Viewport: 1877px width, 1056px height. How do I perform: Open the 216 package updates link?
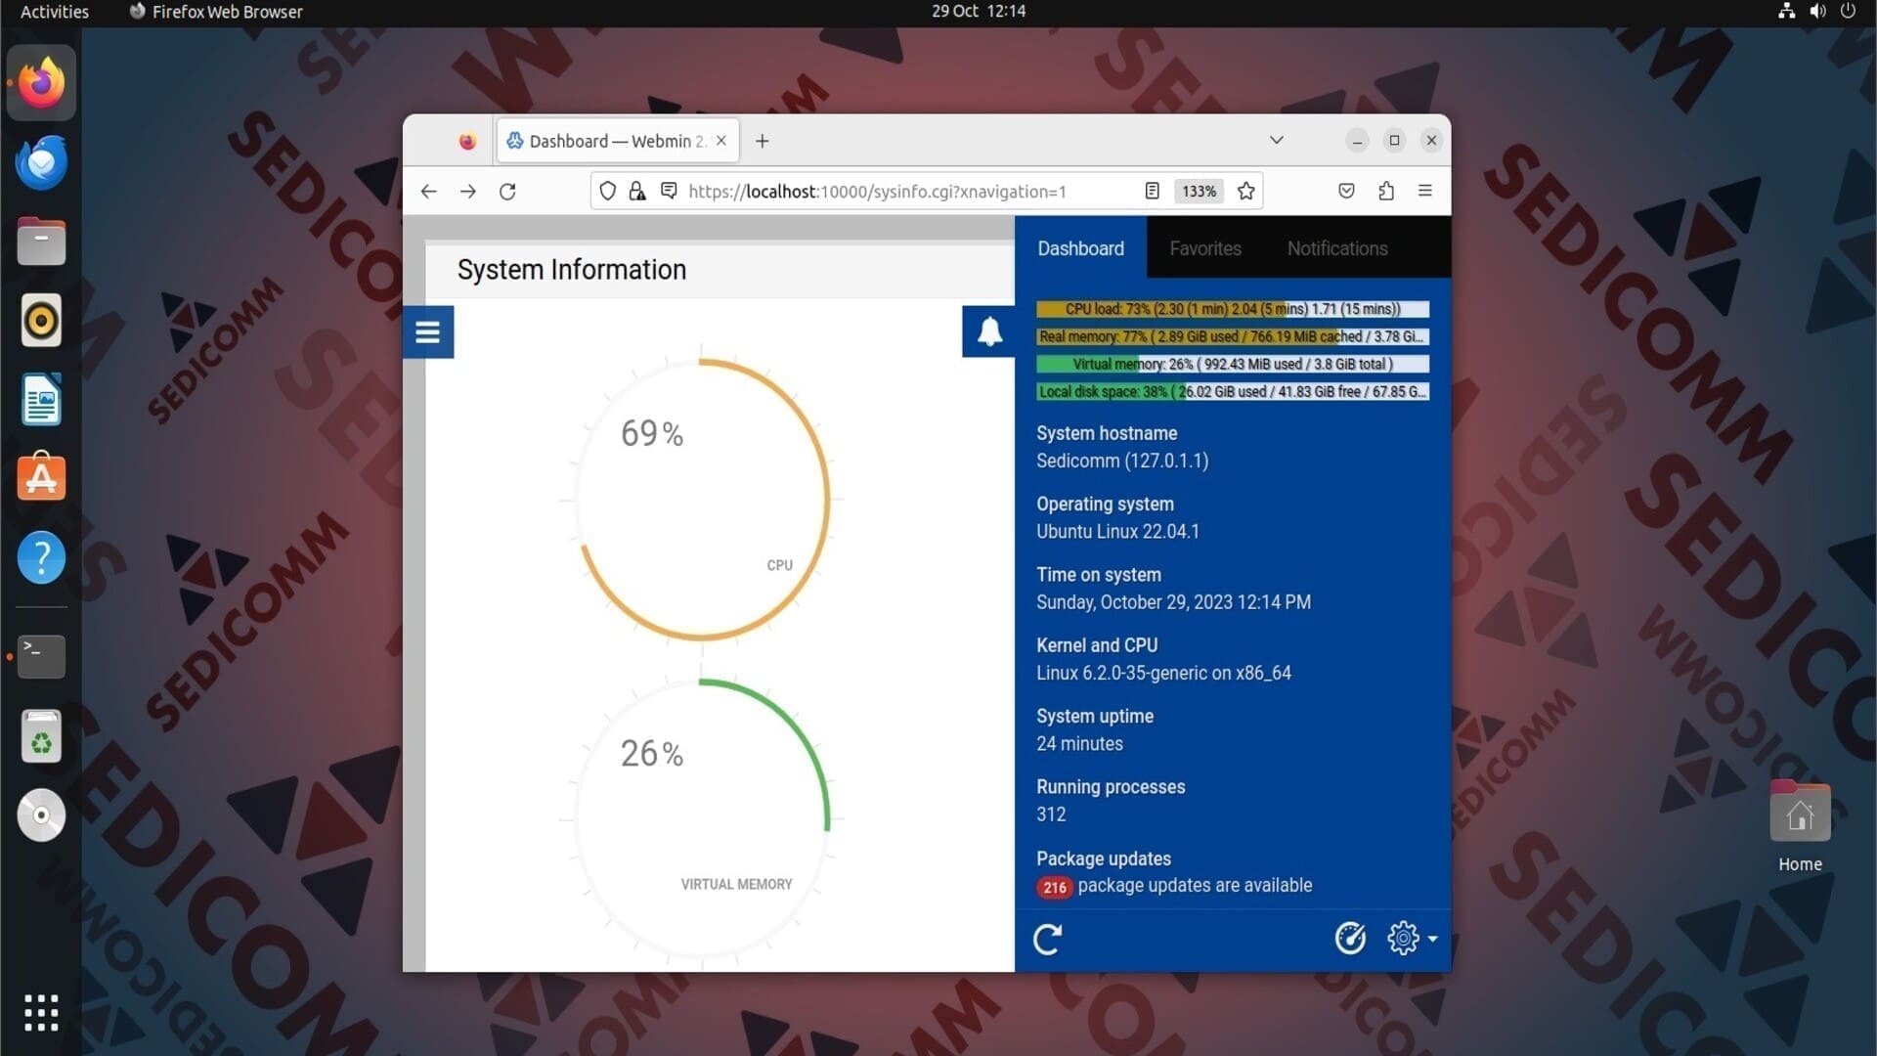pos(1174,886)
